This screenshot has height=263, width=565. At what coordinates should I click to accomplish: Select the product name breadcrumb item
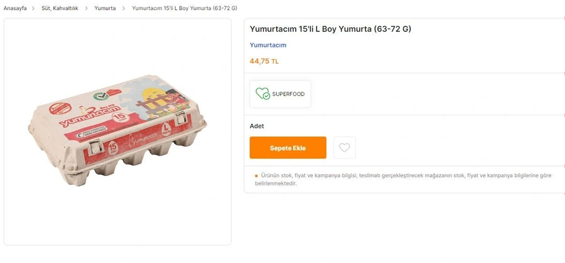tap(185, 8)
